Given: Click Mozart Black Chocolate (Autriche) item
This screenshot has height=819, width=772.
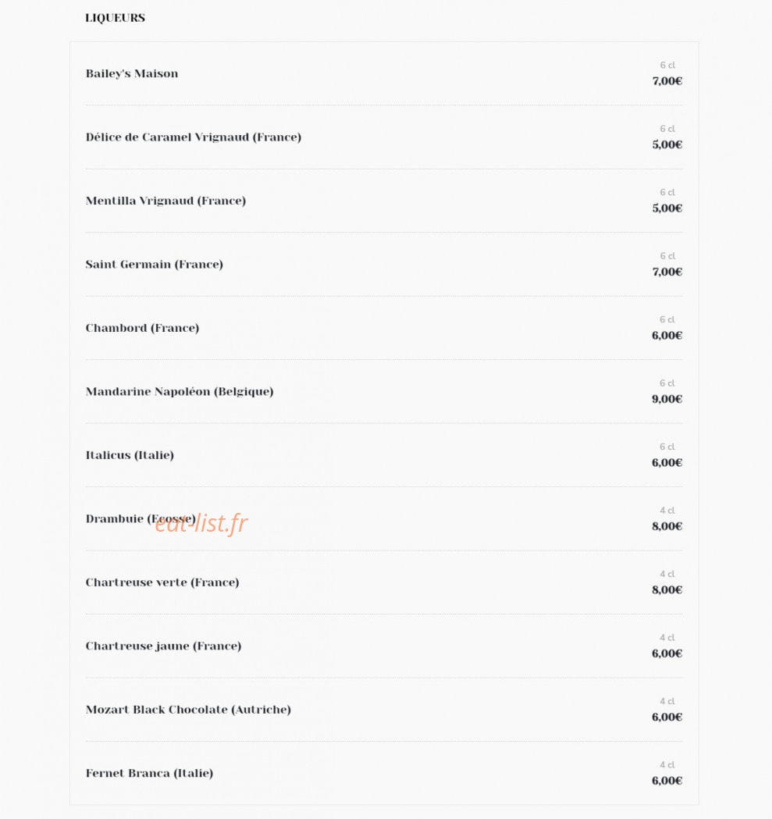Looking at the screenshot, I should 188,710.
